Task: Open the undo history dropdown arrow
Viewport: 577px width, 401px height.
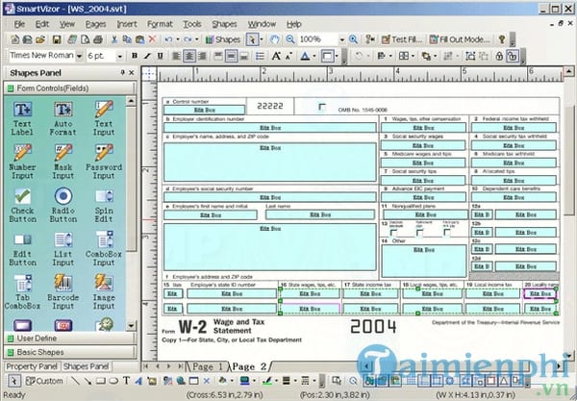Action: pos(178,39)
